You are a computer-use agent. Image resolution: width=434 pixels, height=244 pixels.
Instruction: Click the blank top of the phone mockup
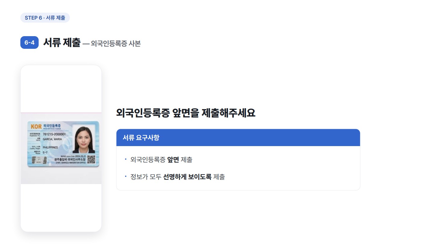[x=61, y=89]
